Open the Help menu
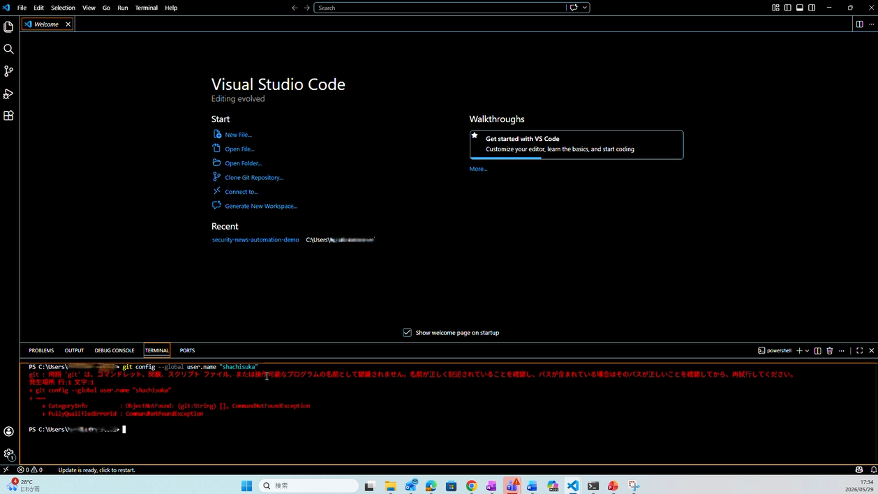878x494 pixels. point(171,8)
